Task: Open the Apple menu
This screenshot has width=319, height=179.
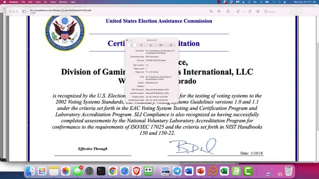Action: [4, 2]
